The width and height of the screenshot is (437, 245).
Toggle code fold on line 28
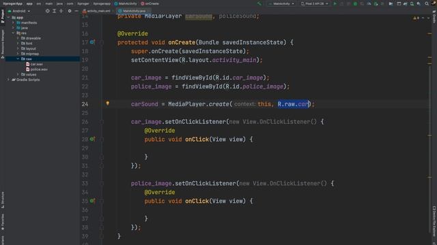click(x=102, y=140)
